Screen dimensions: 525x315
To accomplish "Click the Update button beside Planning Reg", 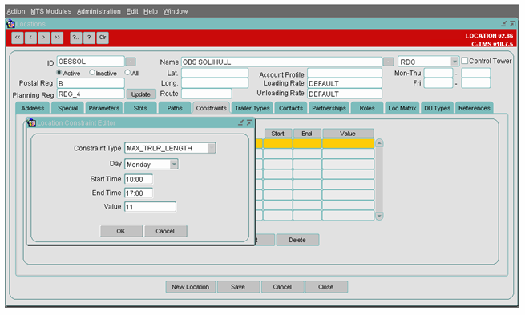I will coord(140,94).
